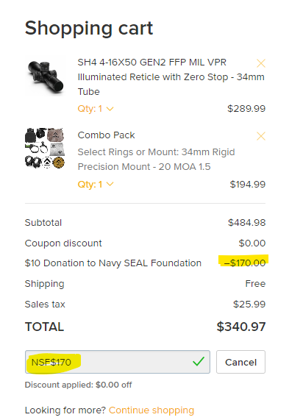Click the Discount applied message
289x420 pixels.
(78, 385)
